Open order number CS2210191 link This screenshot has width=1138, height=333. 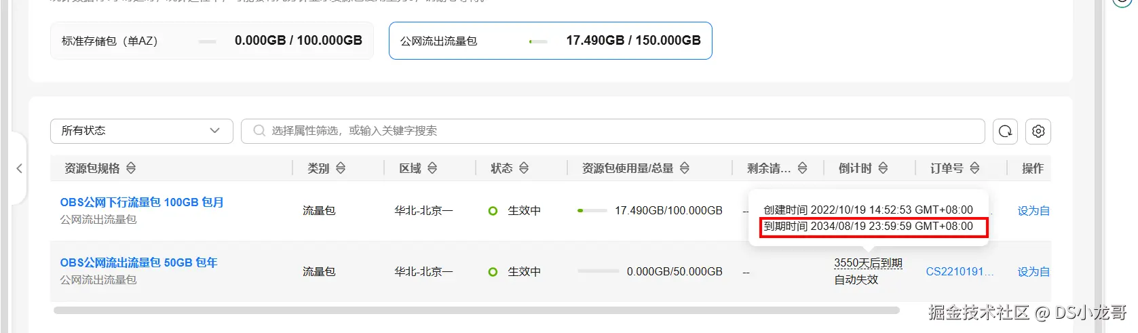[959, 271]
